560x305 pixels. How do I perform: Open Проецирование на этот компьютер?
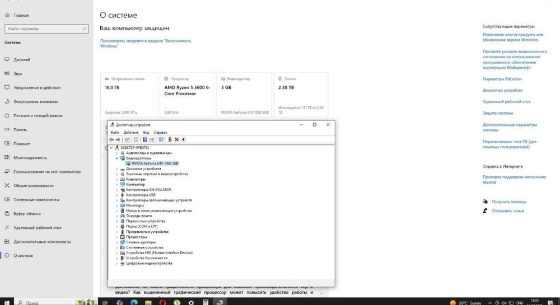click(46, 172)
